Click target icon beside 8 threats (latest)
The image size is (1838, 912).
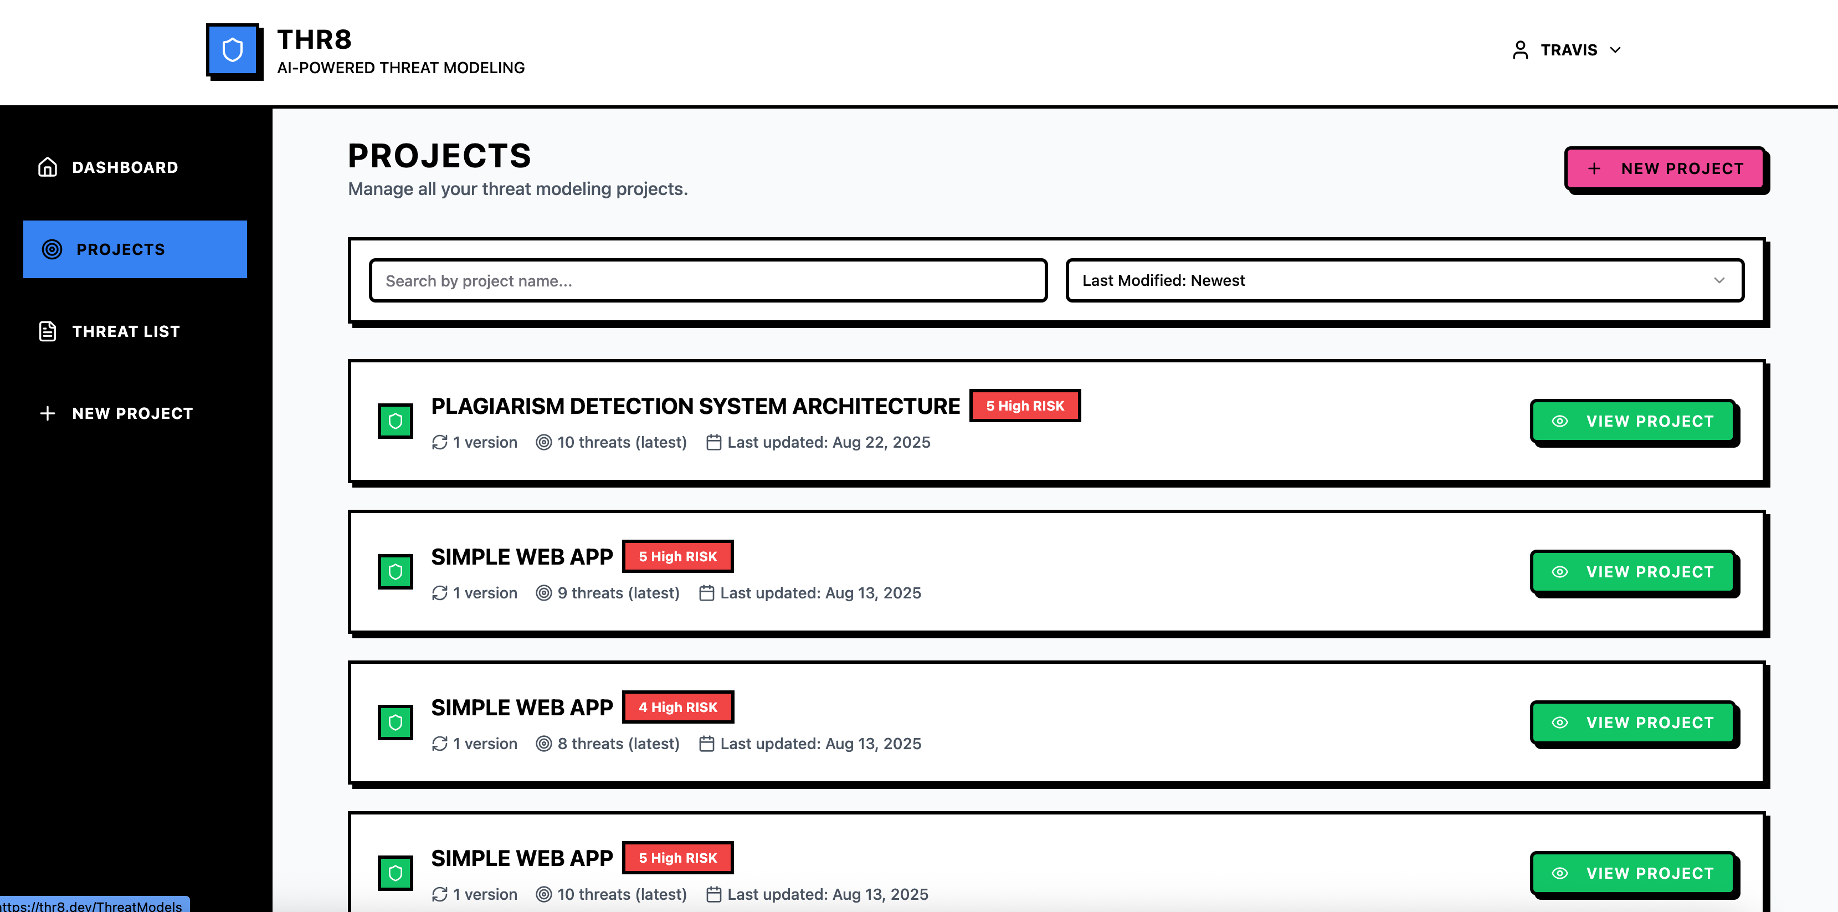coord(543,744)
